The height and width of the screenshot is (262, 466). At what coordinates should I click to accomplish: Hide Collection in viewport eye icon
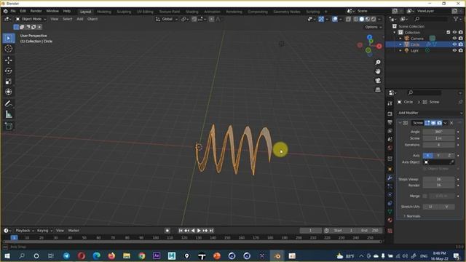pos(454,32)
